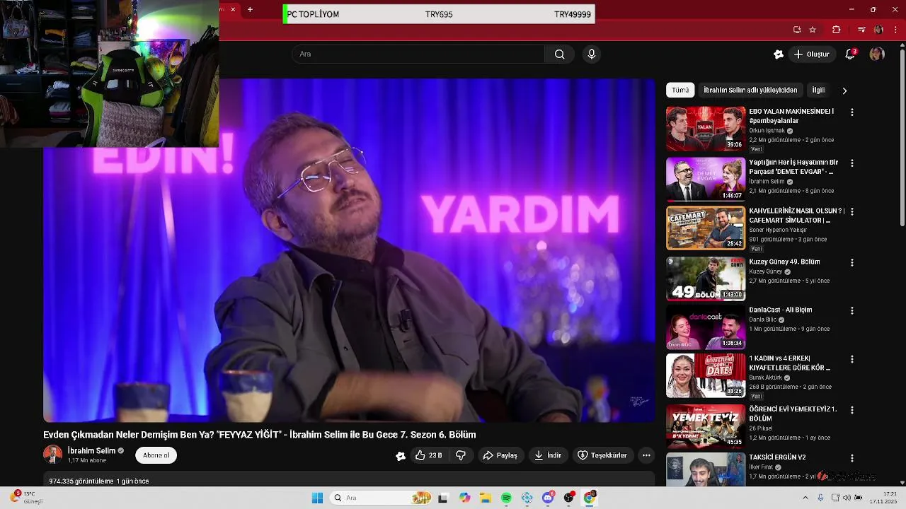906x509 pixels.
Task: Like the video with thumbs up
Action: (x=429, y=456)
